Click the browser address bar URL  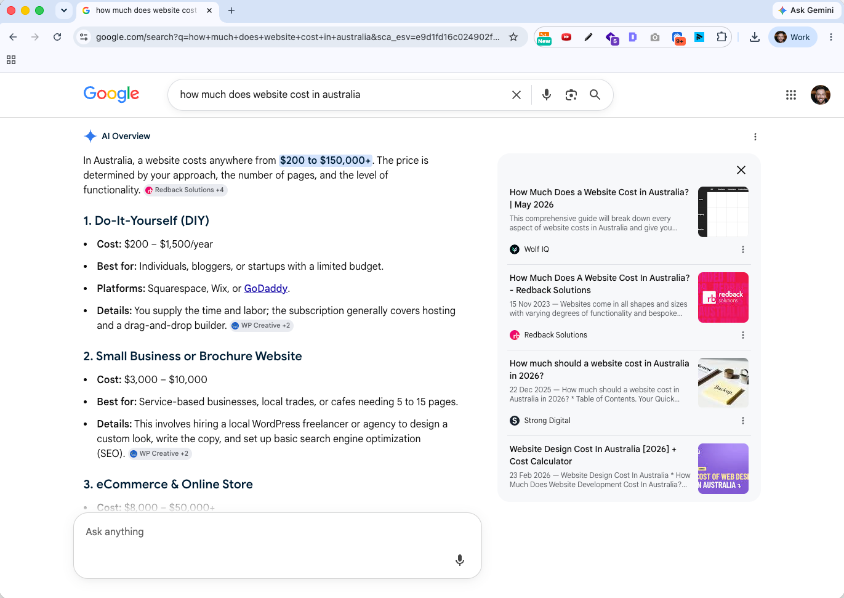(x=297, y=37)
